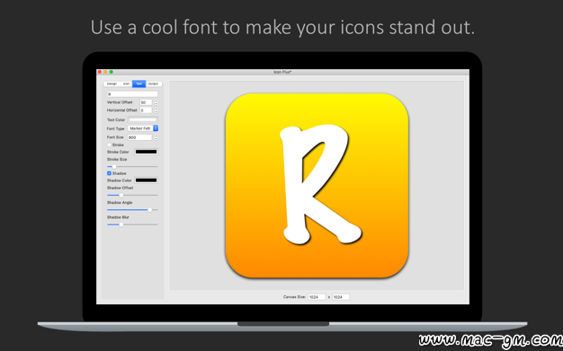Switch to the Design tab
The image size is (563, 351).
112,83
